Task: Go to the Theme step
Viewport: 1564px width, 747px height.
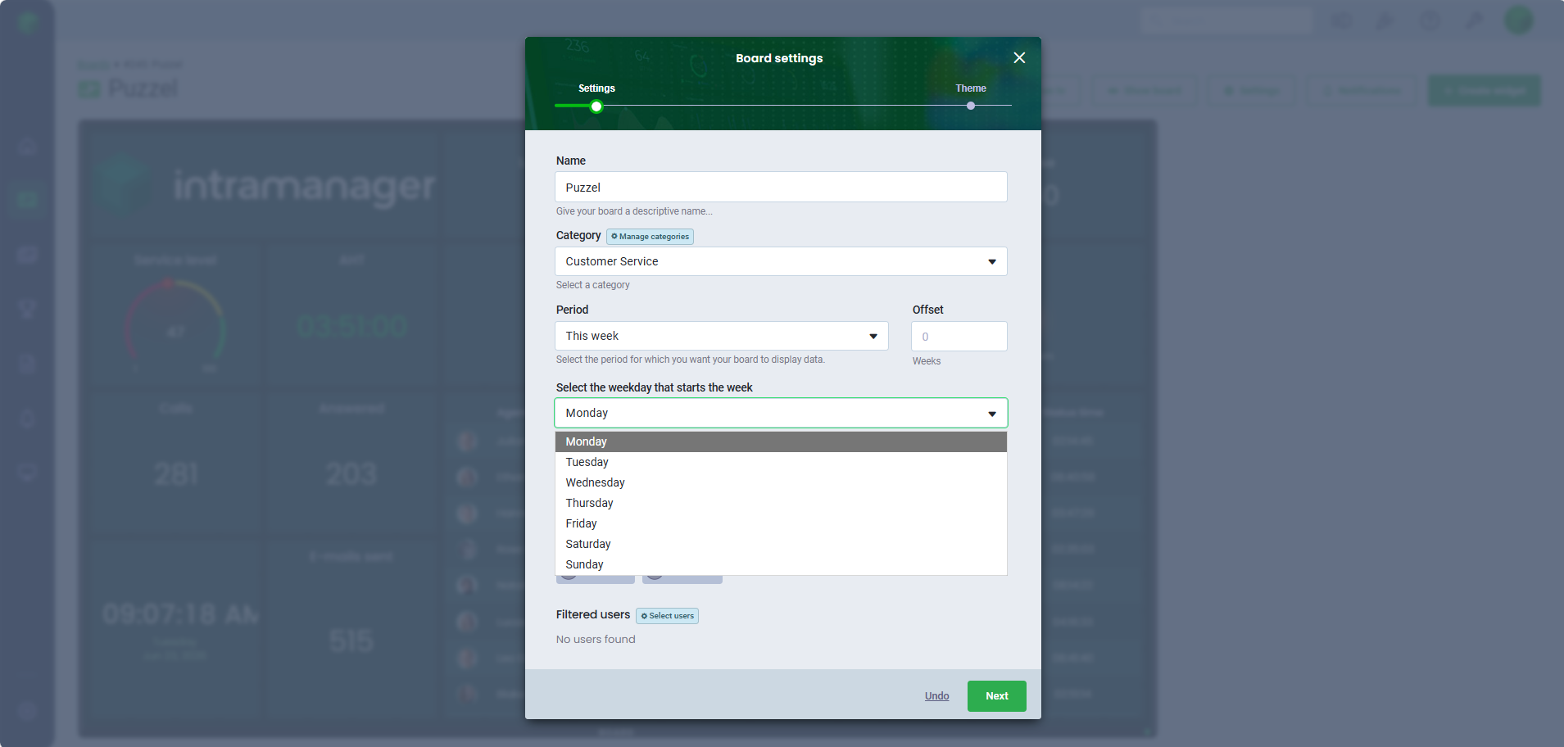Action: [x=971, y=106]
